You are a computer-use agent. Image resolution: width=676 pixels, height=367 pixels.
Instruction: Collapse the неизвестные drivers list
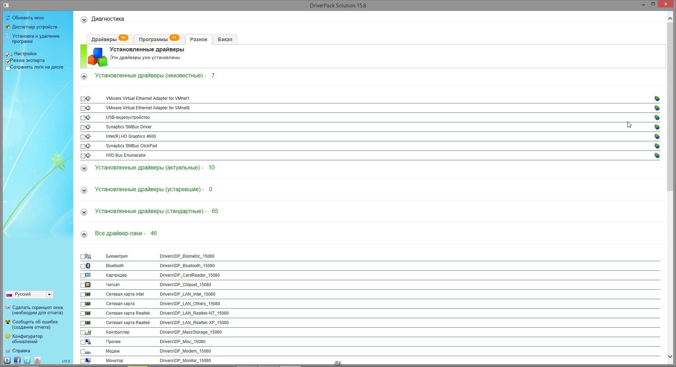(x=84, y=76)
